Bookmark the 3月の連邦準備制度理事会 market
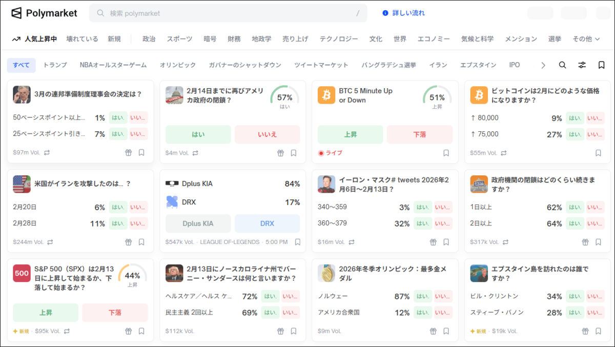This screenshot has height=347, width=615. [x=141, y=153]
